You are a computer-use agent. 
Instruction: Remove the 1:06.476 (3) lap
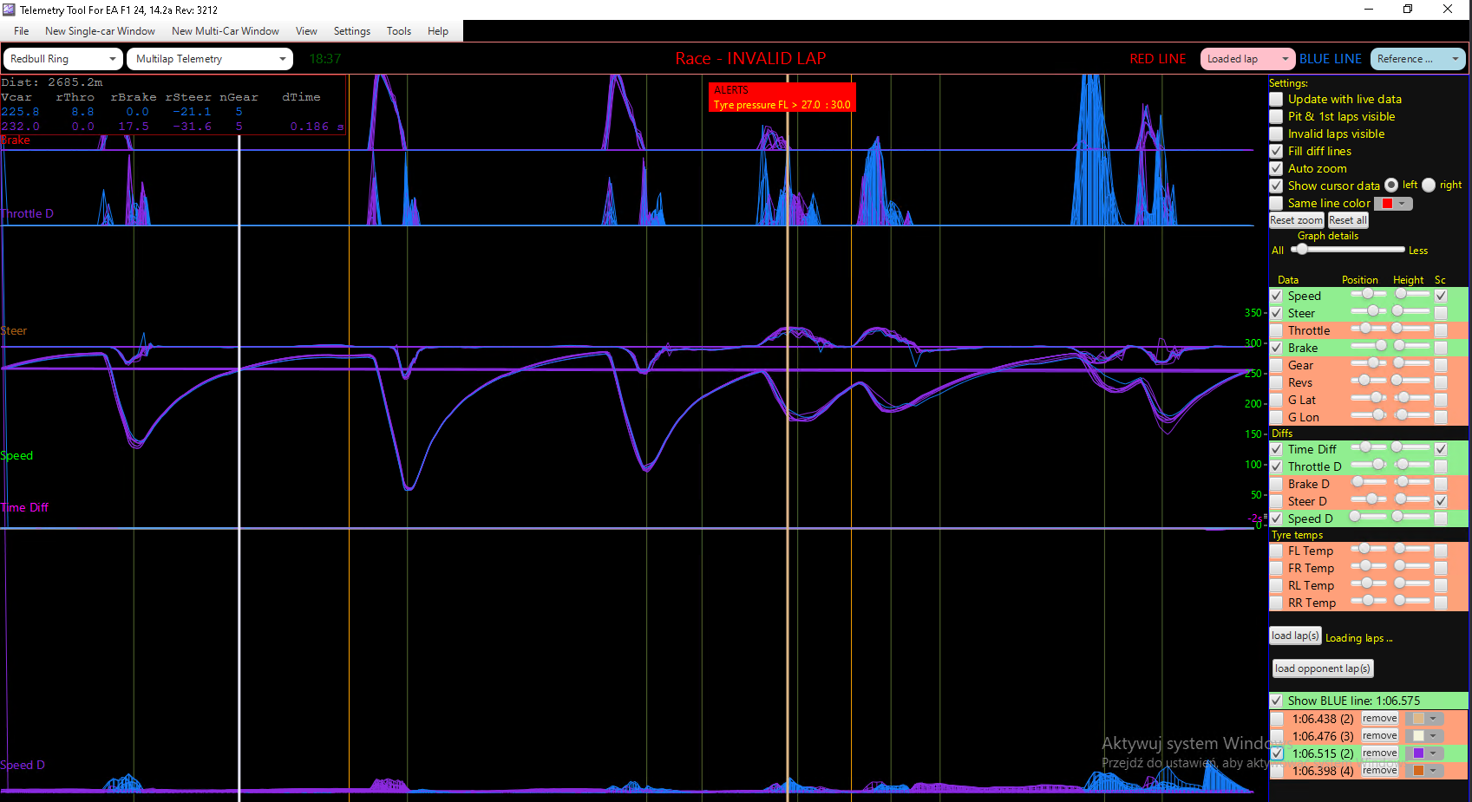[1379, 736]
